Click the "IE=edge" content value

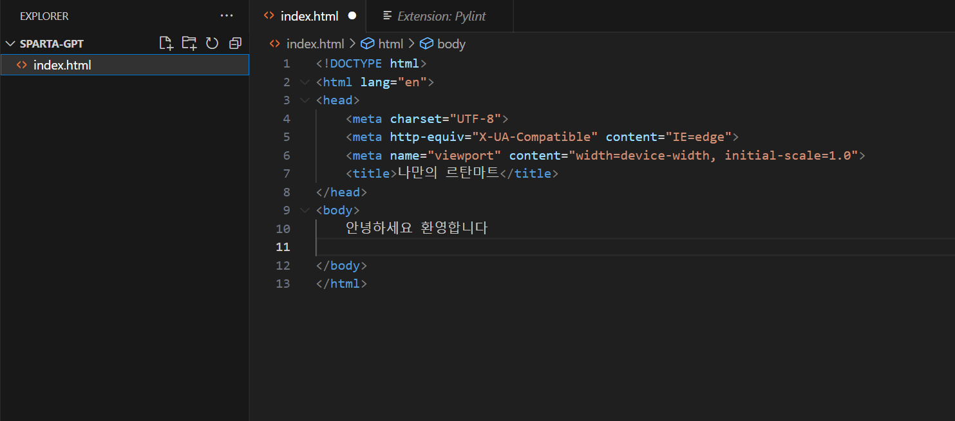698,137
